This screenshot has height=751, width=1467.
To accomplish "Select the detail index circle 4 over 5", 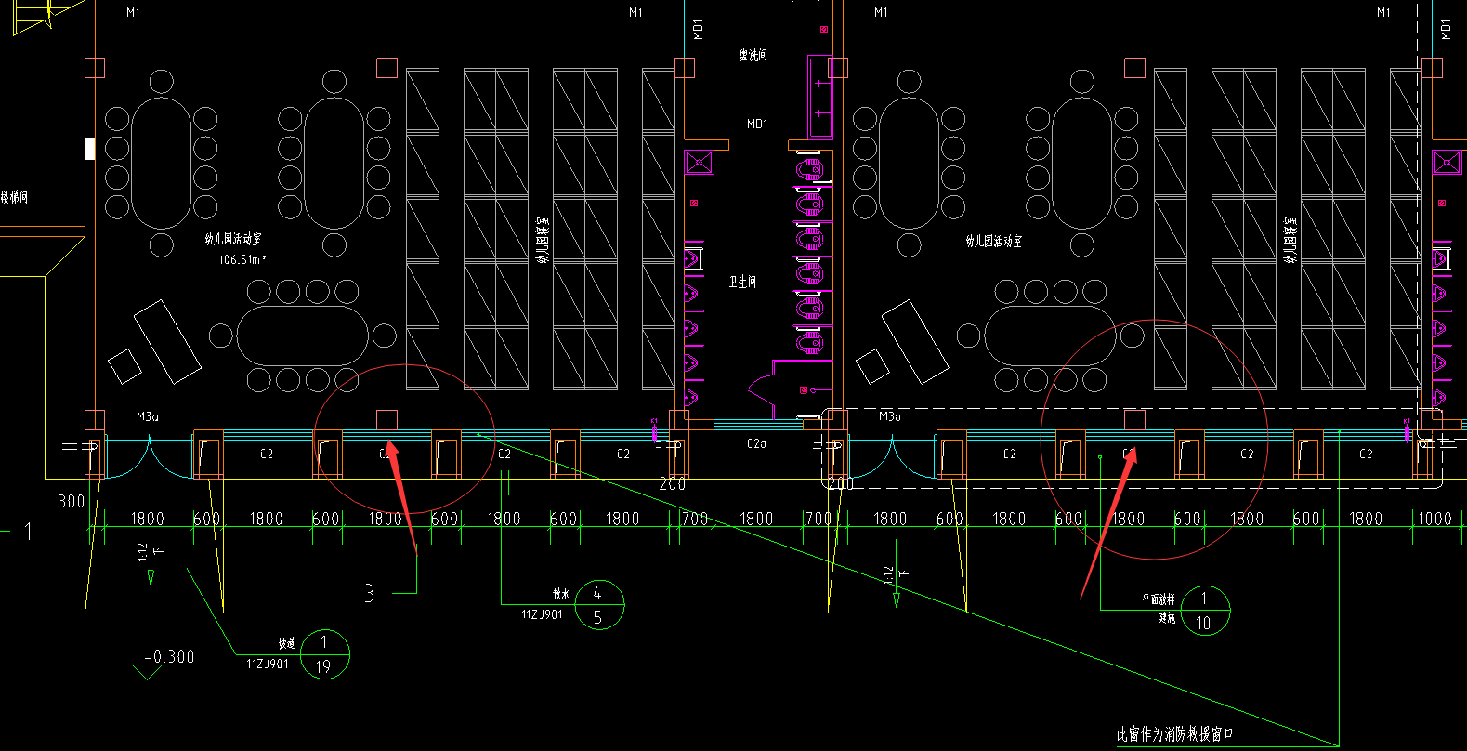I will pos(598,604).
